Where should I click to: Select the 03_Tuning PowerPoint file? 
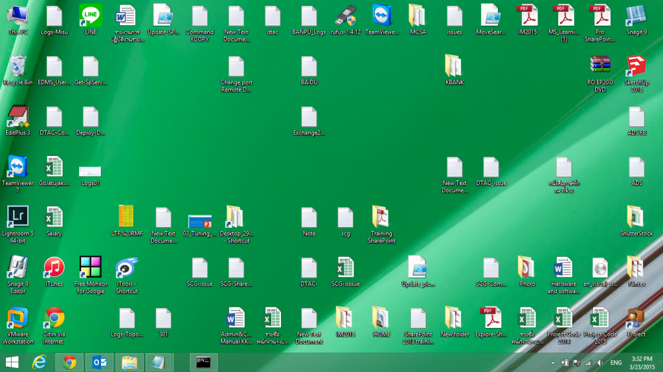(199, 224)
